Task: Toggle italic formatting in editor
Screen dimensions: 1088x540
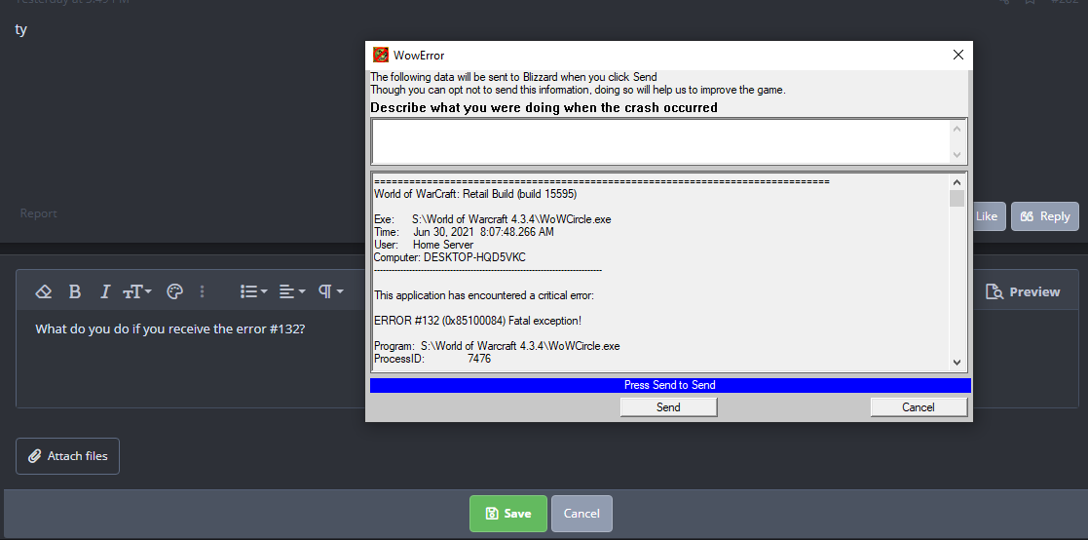Action: pos(105,291)
